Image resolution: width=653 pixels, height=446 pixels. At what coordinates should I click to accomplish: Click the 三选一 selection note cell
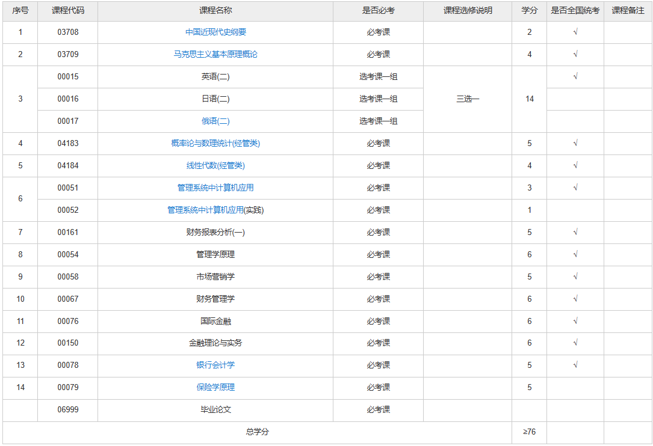pos(467,99)
